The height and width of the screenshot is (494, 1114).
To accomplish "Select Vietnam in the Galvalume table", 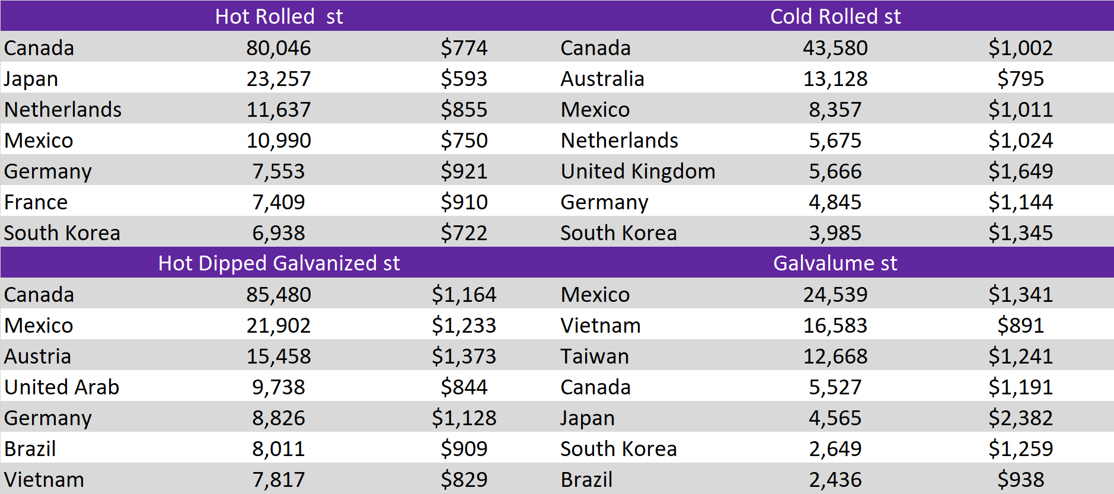I will 601,326.
